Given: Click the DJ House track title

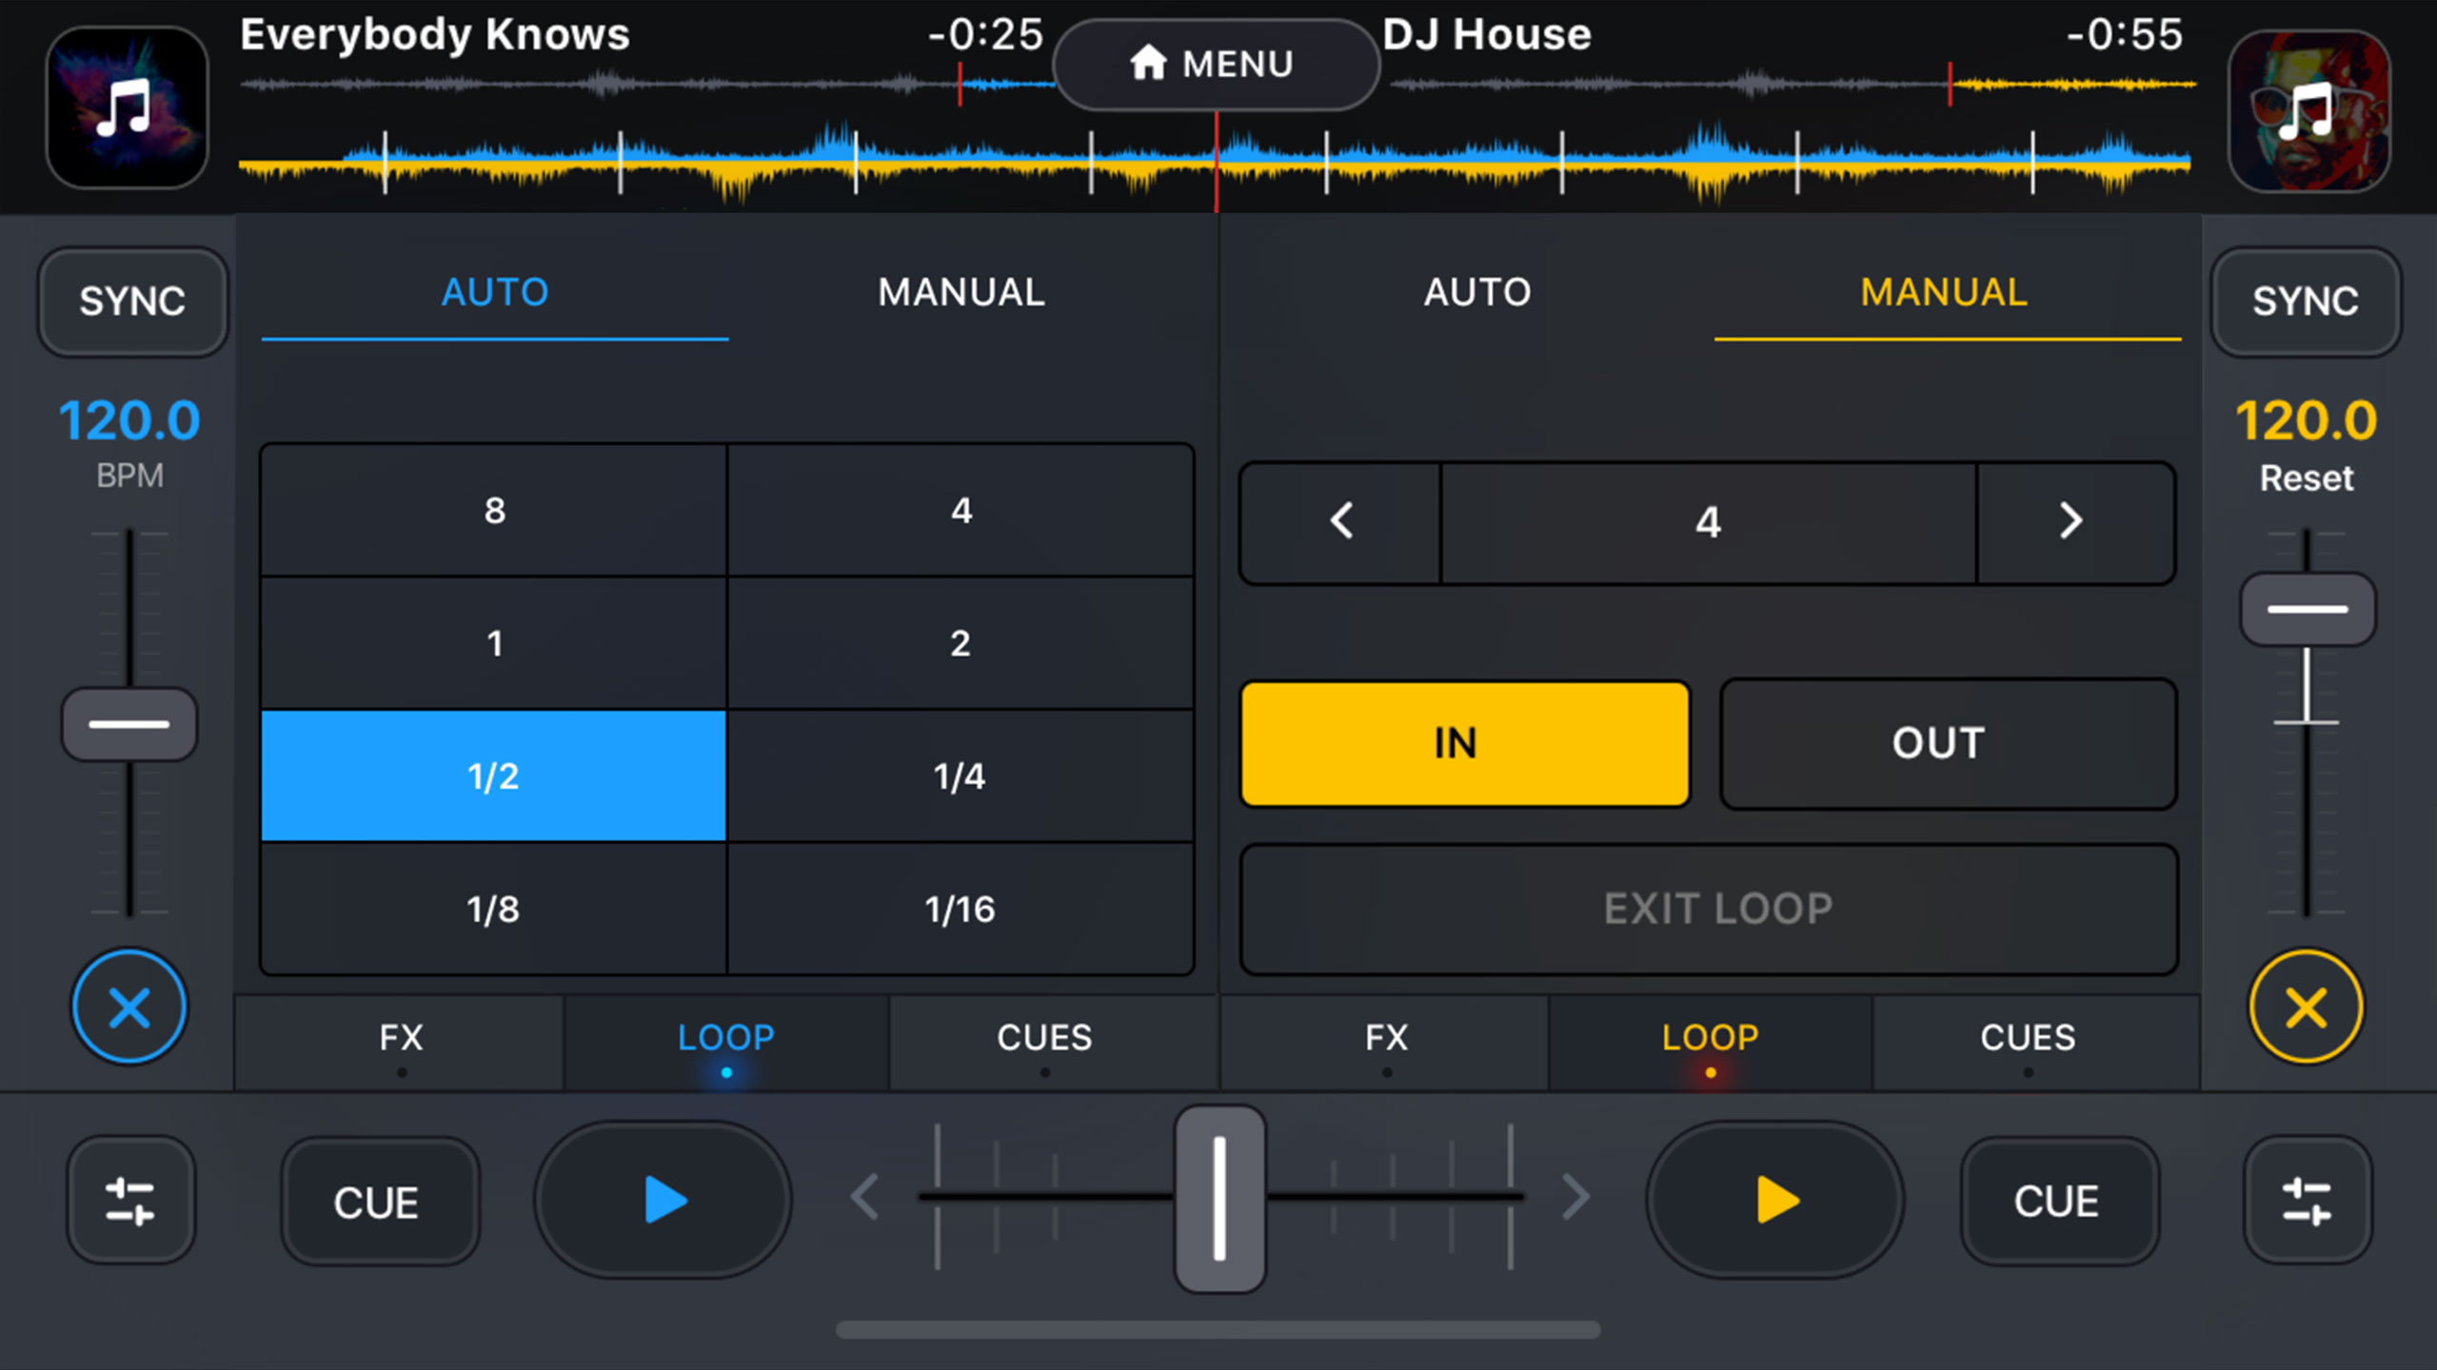Looking at the screenshot, I should pos(1487,35).
